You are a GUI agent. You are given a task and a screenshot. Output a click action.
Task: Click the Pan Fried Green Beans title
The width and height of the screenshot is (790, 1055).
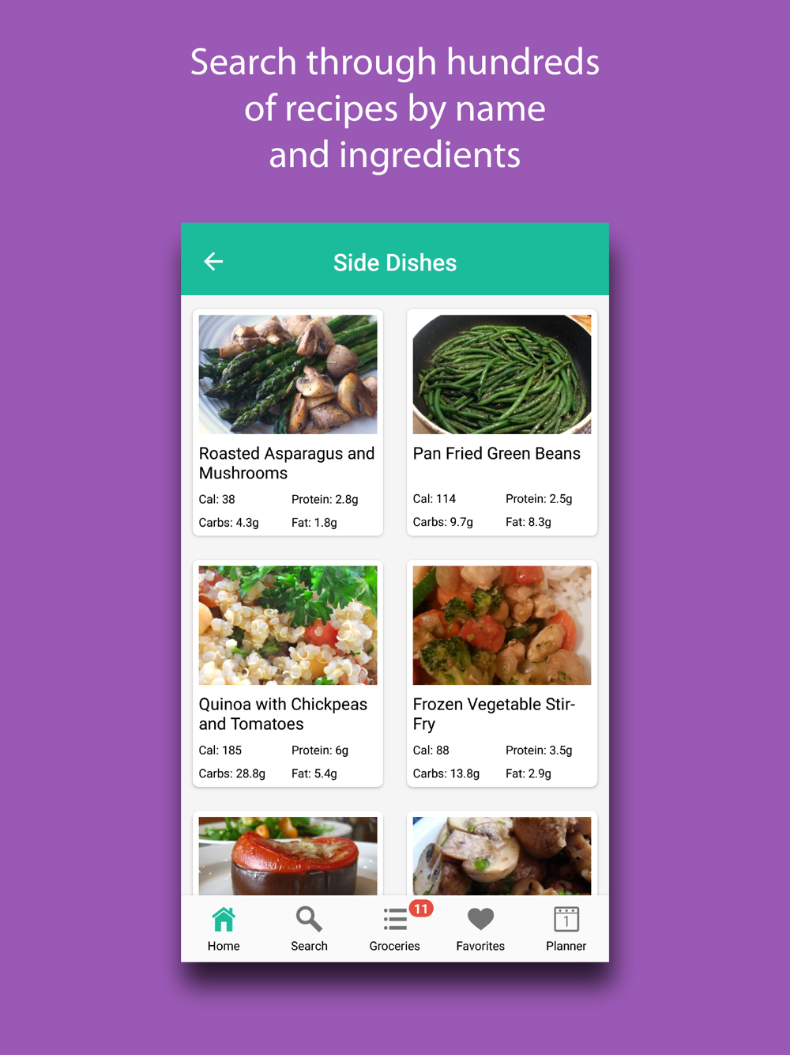(497, 453)
